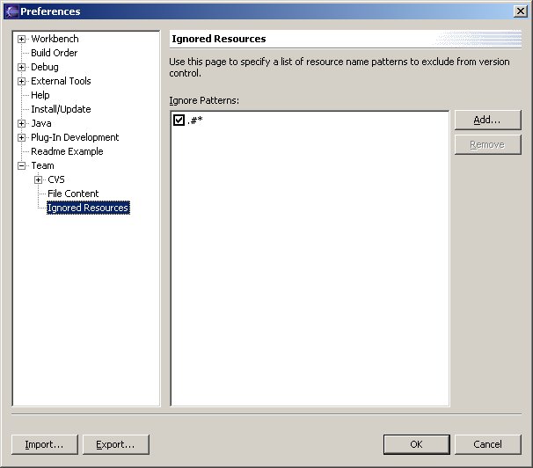
Task: Confirm preferences with OK button
Action: (x=416, y=444)
